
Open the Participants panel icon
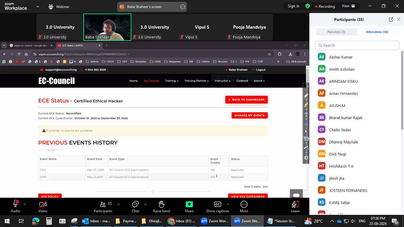pos(103,204)
